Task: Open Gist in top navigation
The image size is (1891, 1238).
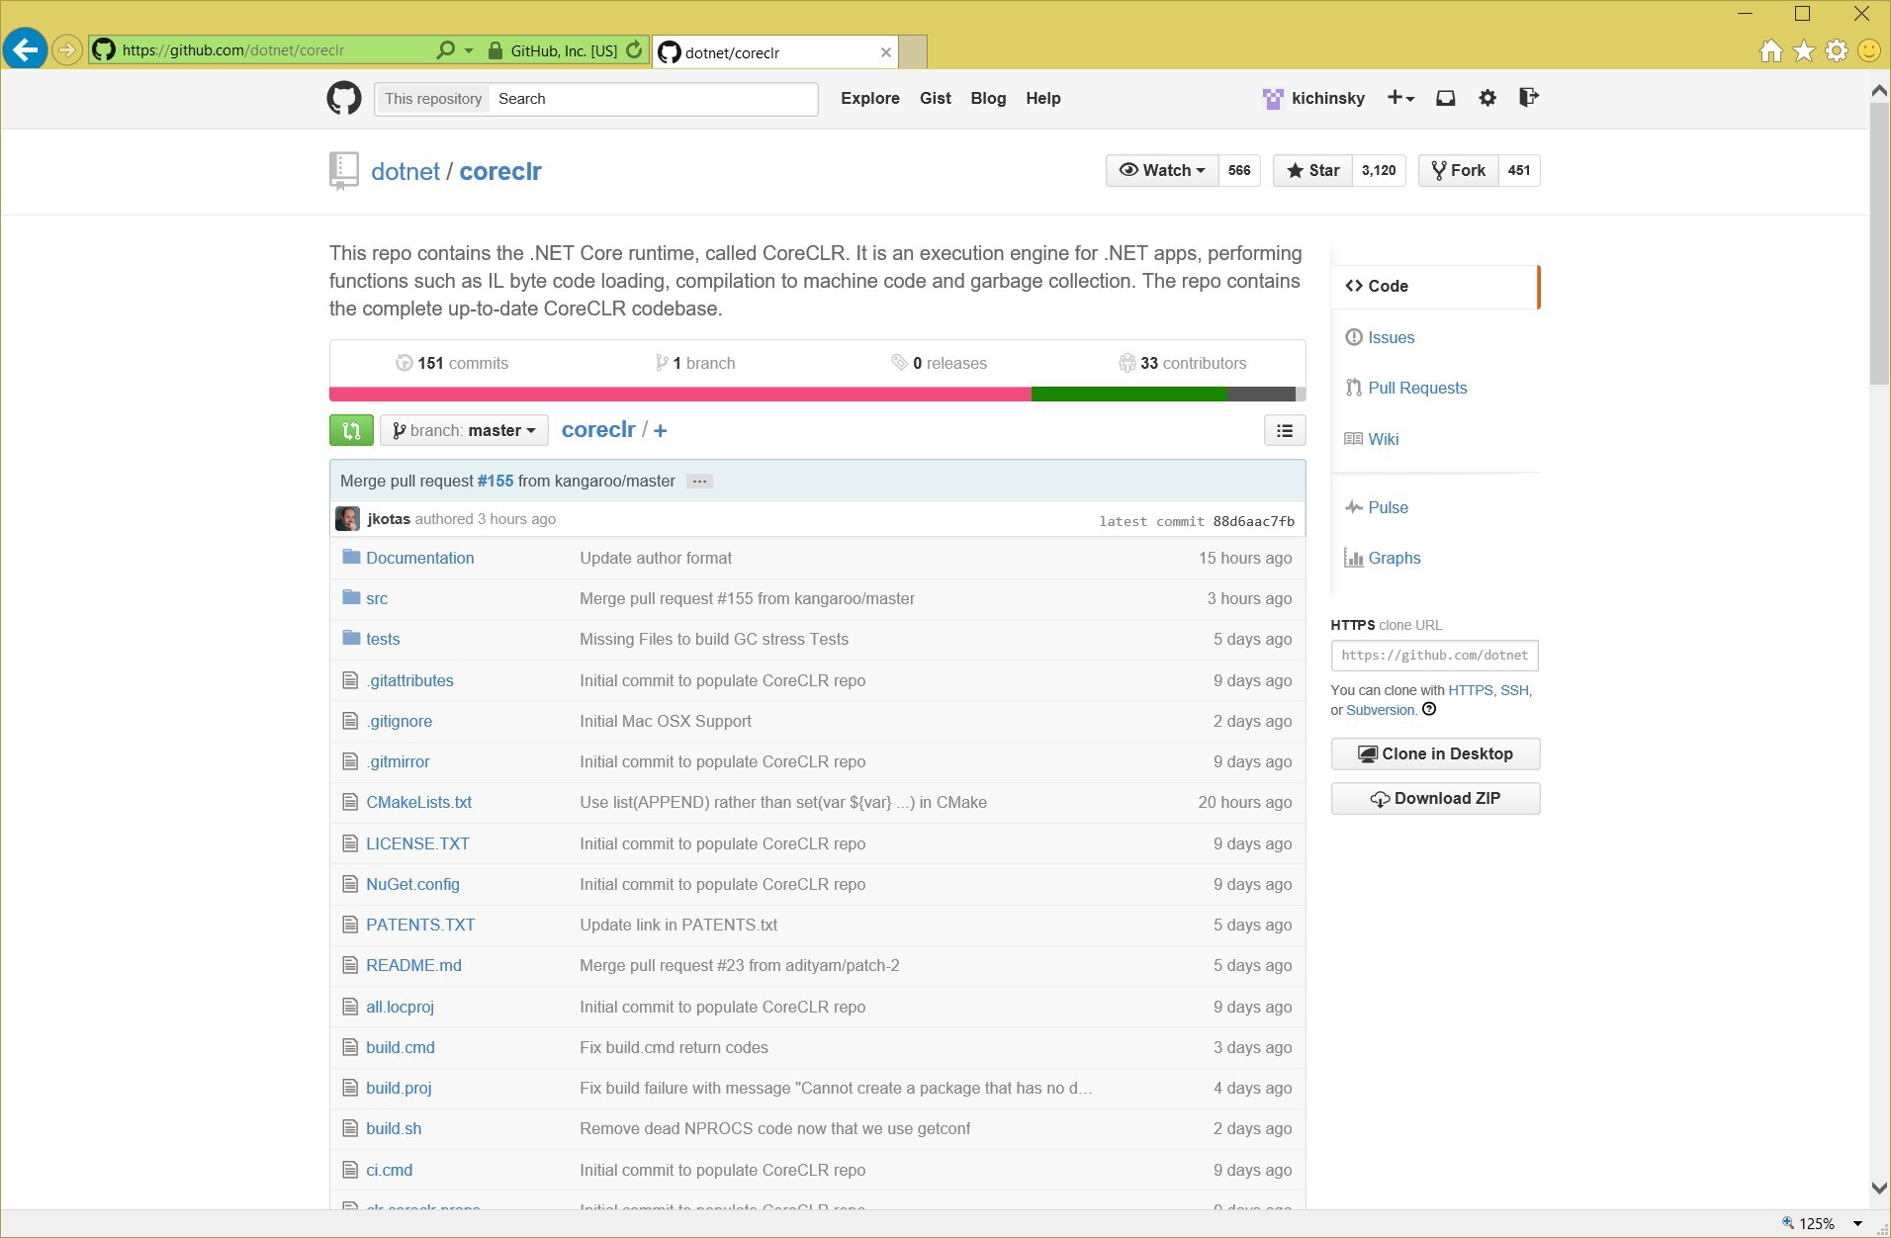Action: coord(936,98)
